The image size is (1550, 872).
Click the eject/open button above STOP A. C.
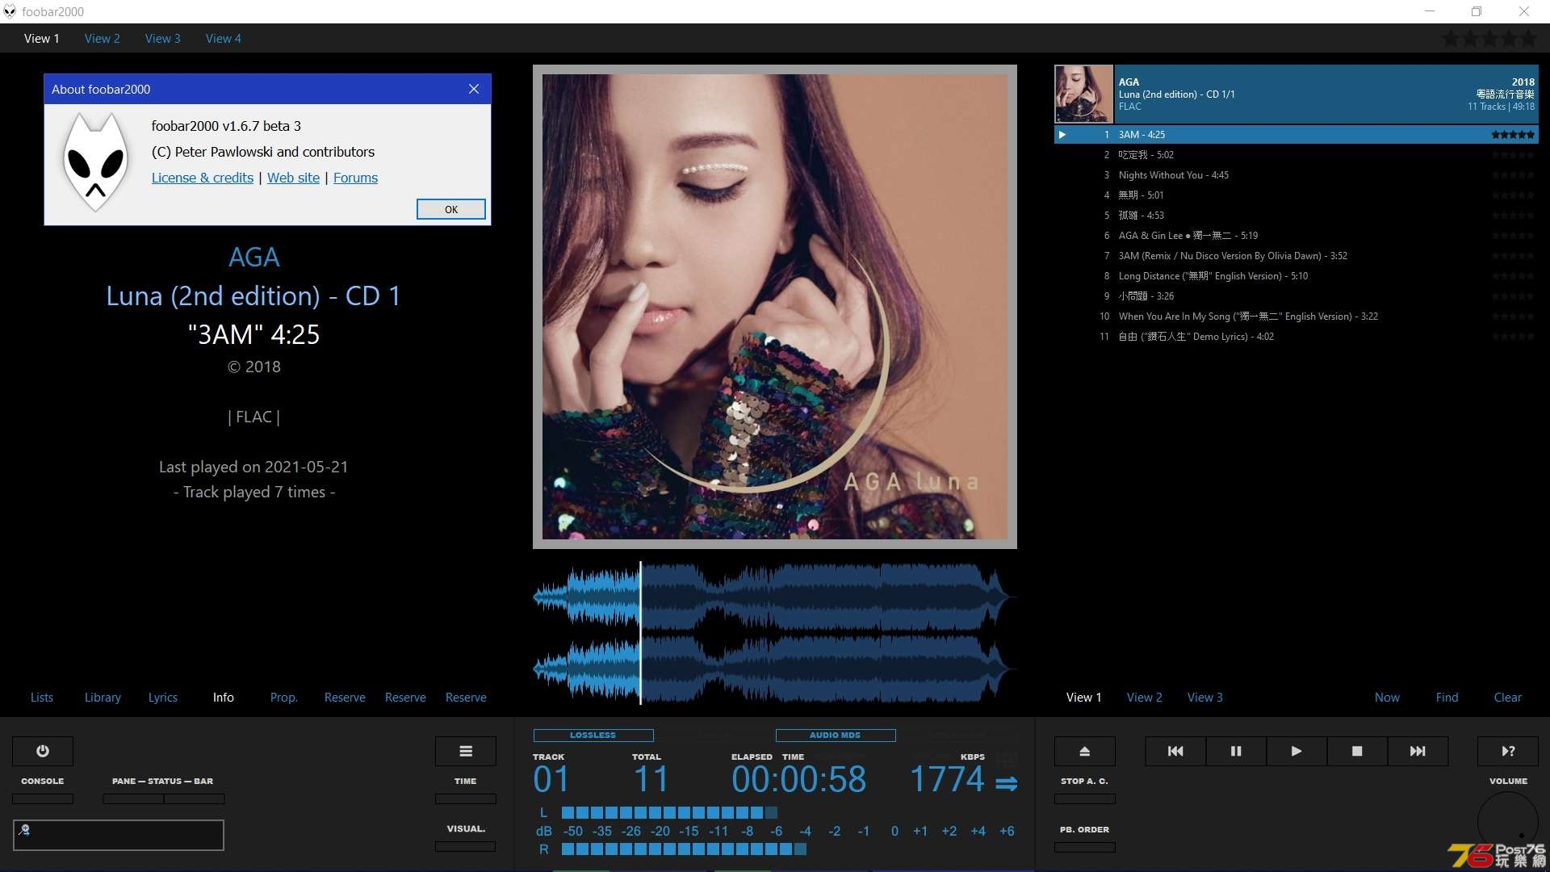tap(1085, 751)
